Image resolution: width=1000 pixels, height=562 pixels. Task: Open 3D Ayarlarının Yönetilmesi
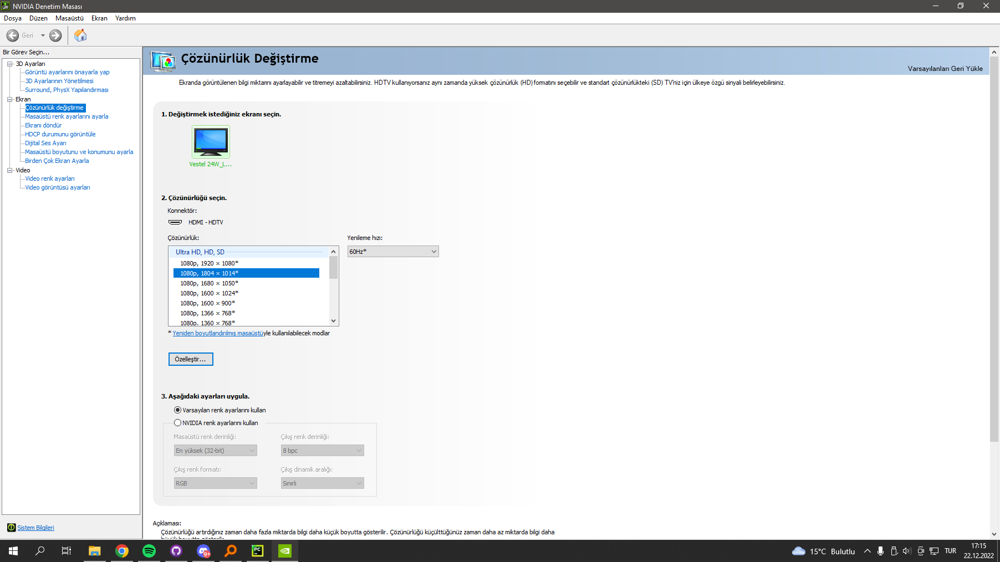[59, 81]
